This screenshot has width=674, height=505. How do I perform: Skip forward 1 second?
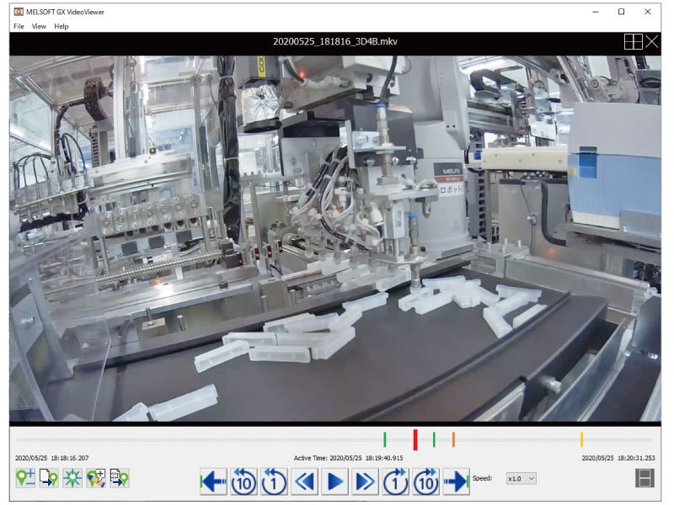(x=395, y=481)
